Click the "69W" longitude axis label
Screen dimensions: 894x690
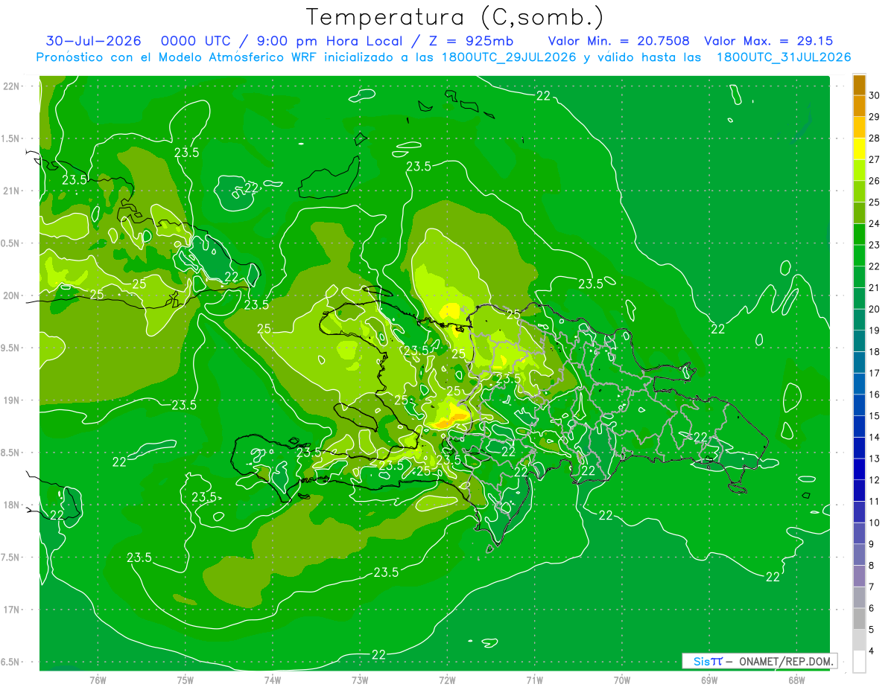pos(709,680)
